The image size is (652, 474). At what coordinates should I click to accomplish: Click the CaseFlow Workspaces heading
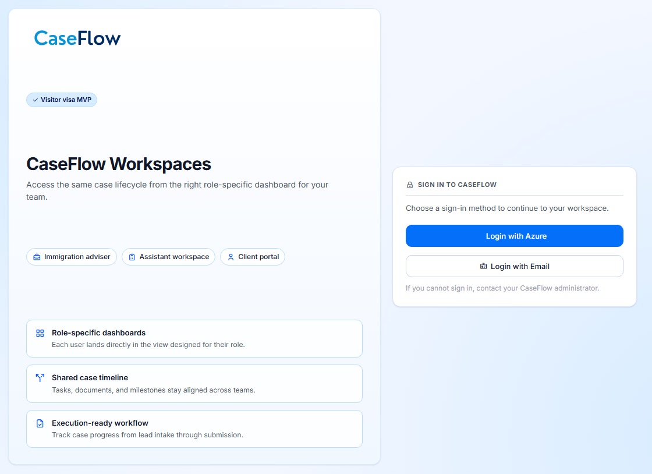(119, 164)
